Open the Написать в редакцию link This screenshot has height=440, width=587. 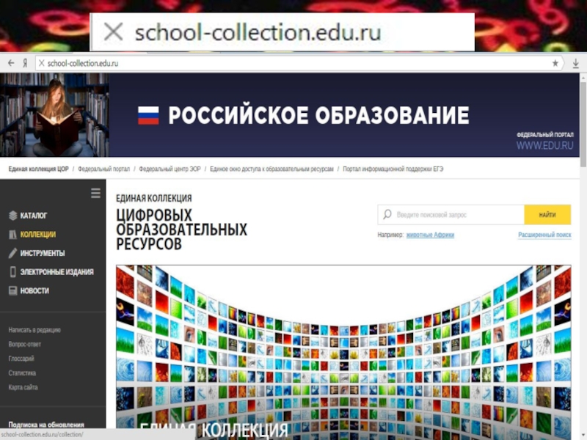pyautogui.click(x=34, y=330)
